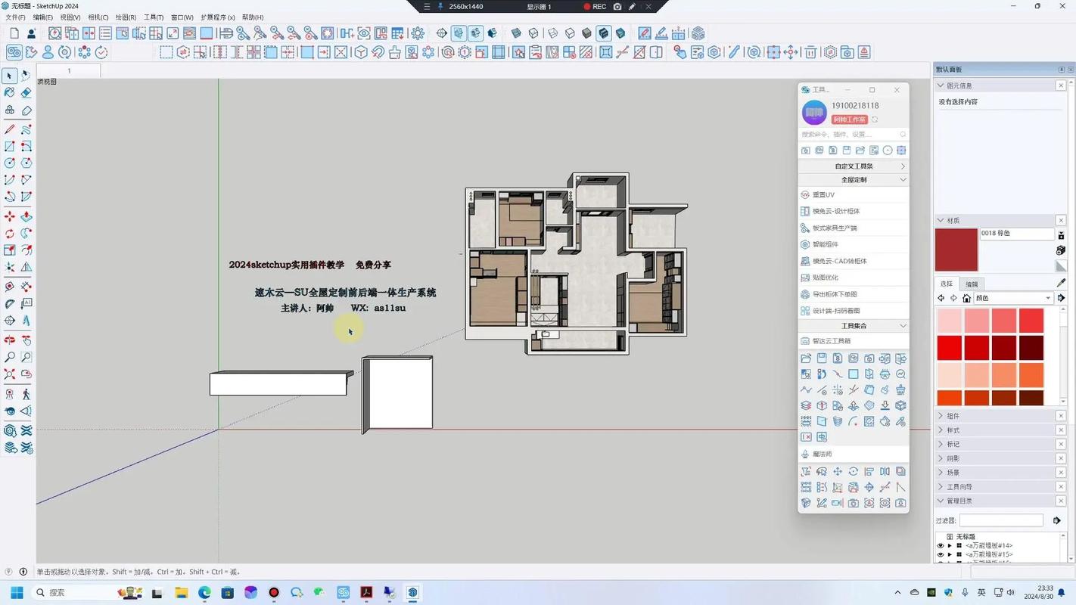This screenshot has width=1076, height=605.
Task: Activate the Eraser tool
Action: tap(26, 92)
